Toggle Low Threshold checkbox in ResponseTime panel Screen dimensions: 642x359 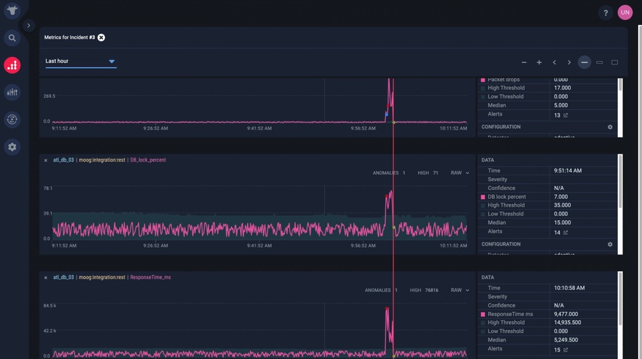click(x=483, y=331)
